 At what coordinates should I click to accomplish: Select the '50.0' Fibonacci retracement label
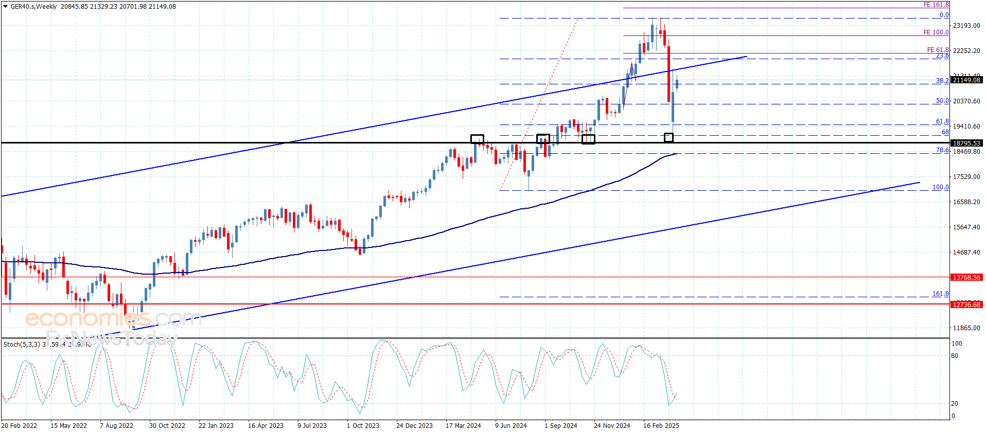942,101
